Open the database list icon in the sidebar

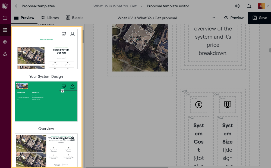[5, 30]
